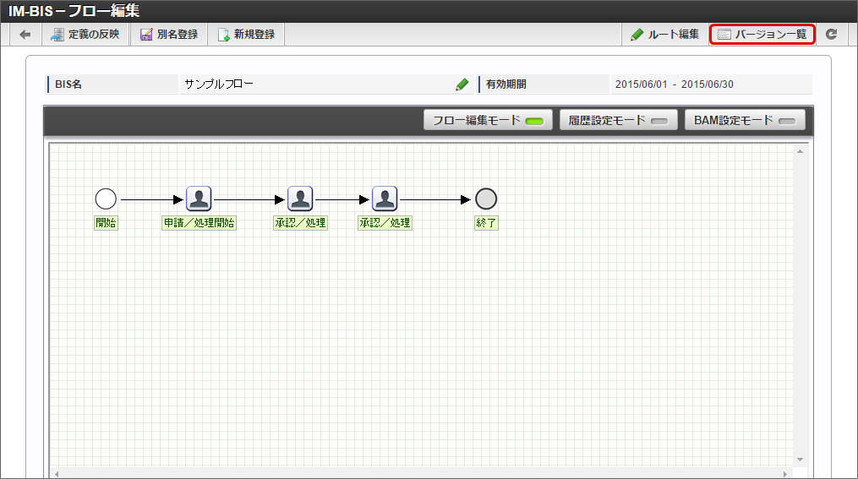
Task: Click the 申請／処理開始 node label
Action: (x=199, y=222)
